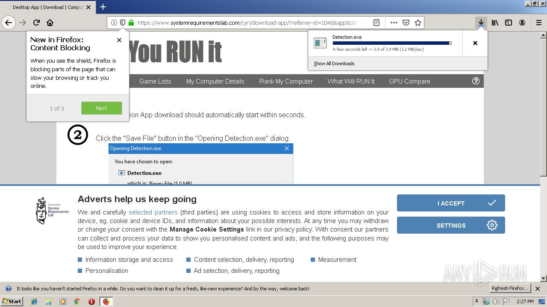Screen dimensions: 547x307
Task: Click the 'Information storage and access' item
Action: click(x=129, y=260)
